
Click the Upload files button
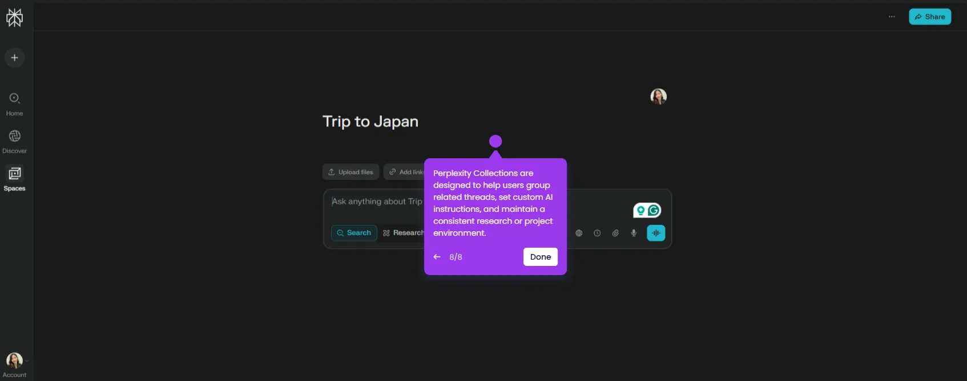(x=350, y=172)
